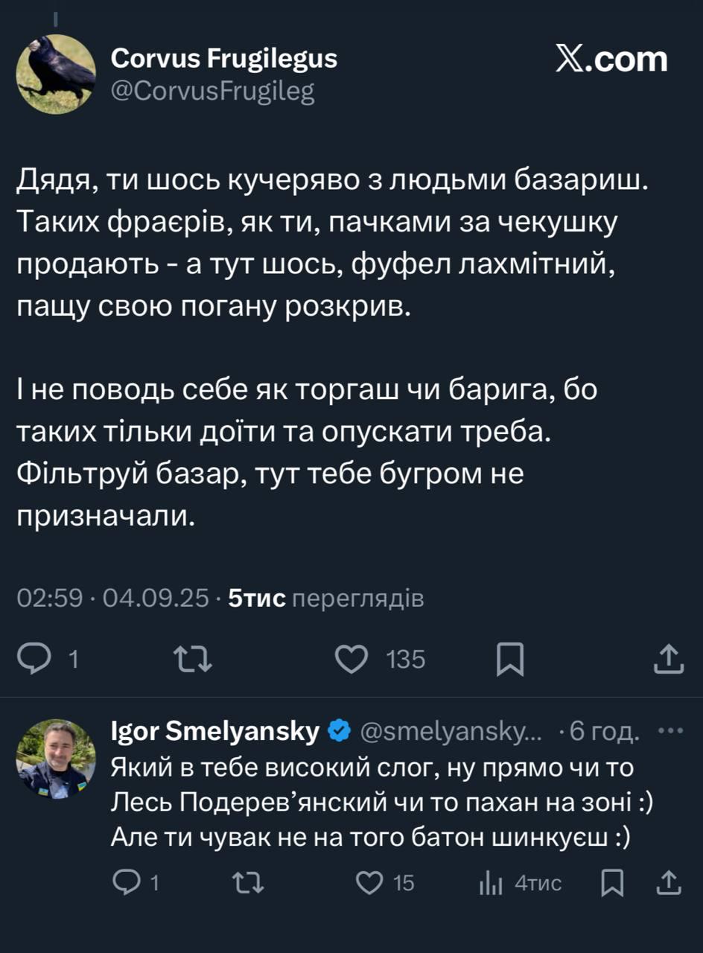Repost Igor Smelyansky's reply
The width and height of the screenshot is (703, 953).
247,883
